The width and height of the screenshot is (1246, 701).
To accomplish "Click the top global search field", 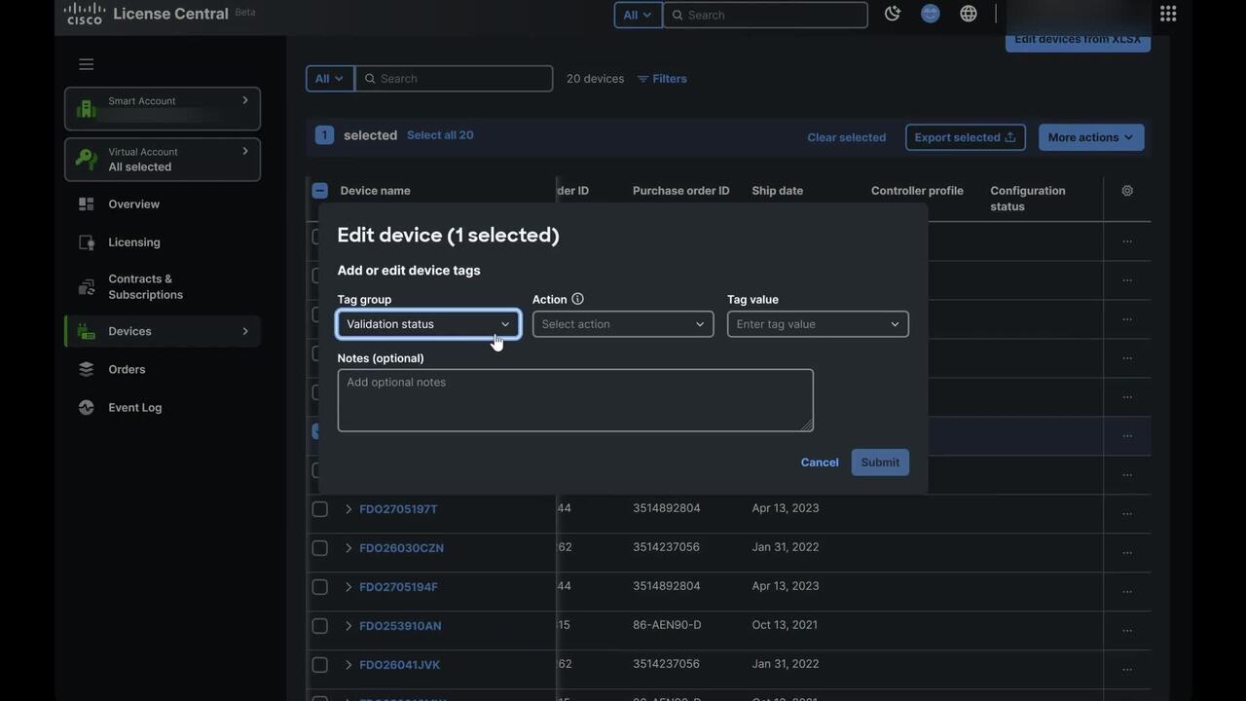I will click(x=765, y=15).
